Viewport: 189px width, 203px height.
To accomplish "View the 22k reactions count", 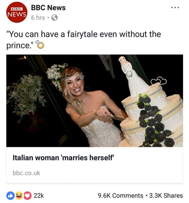I will coord(39,196).
